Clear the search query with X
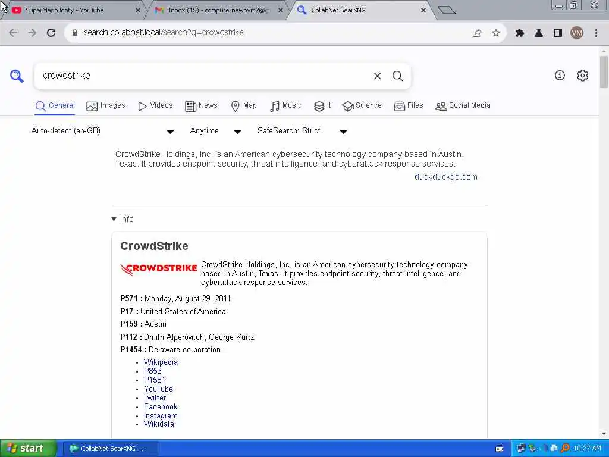This screenshot has height=457, width=609. tap(377, 76)
